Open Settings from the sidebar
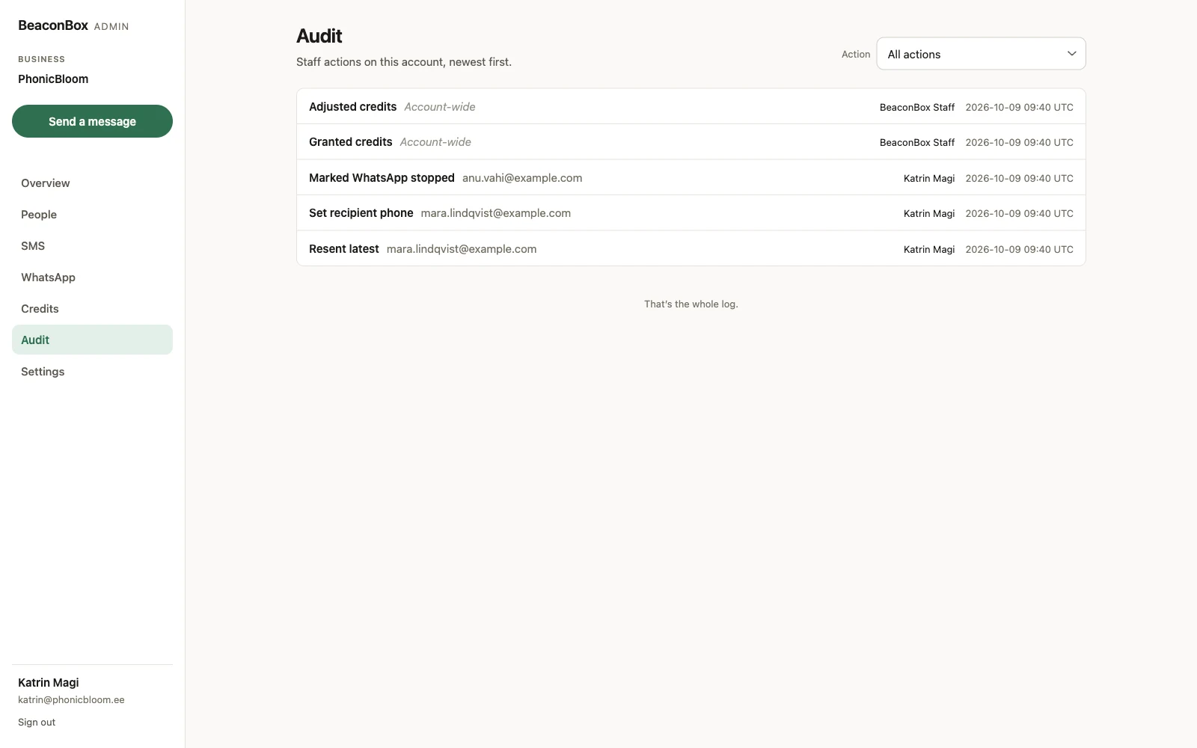The image size is (1197, 748). coord(92,372)
